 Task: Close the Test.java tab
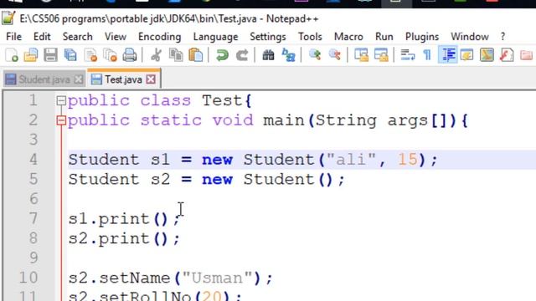[x=151, y=79]
